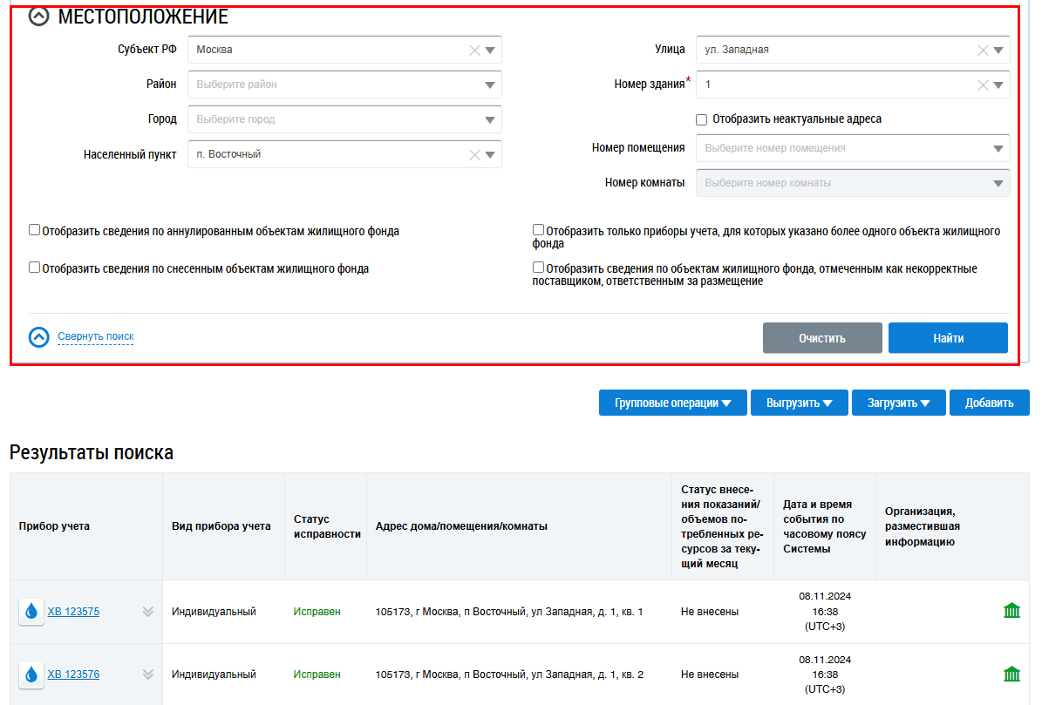
Task: Open the Групповые операции menu
Action: pos(672,403)
